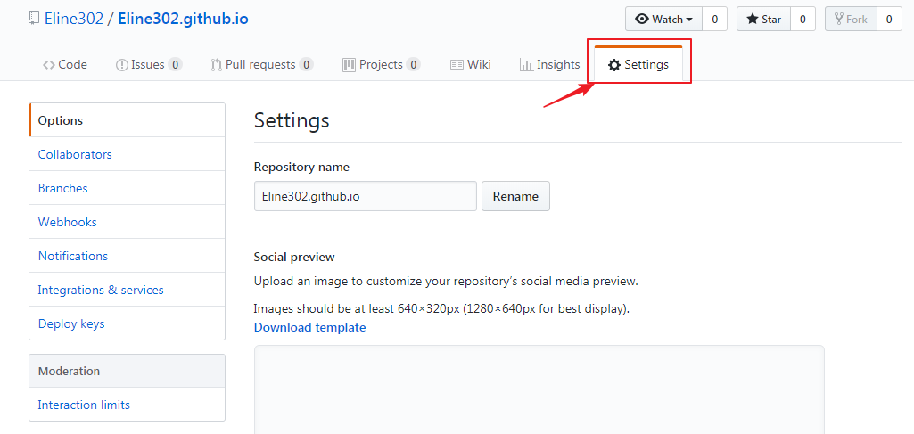
Task: Click the Issues tab exclamation icon
Action: (122, 65)
